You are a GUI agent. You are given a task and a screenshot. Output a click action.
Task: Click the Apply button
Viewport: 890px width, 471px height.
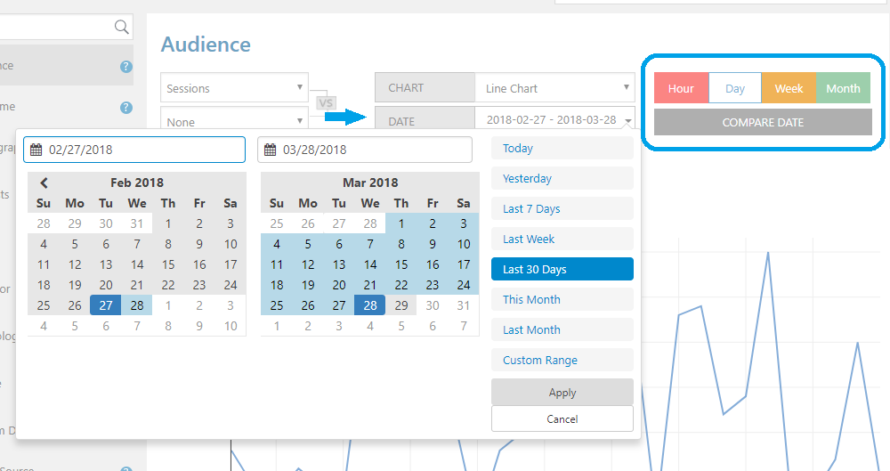point(562,392)
